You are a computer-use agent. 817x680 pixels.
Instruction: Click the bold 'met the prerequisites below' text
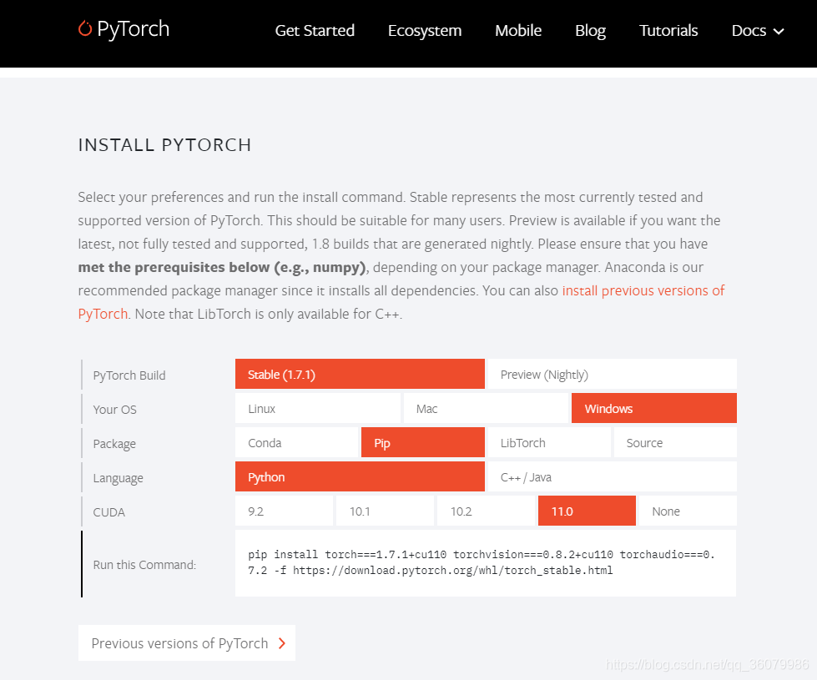click(222, 267)
